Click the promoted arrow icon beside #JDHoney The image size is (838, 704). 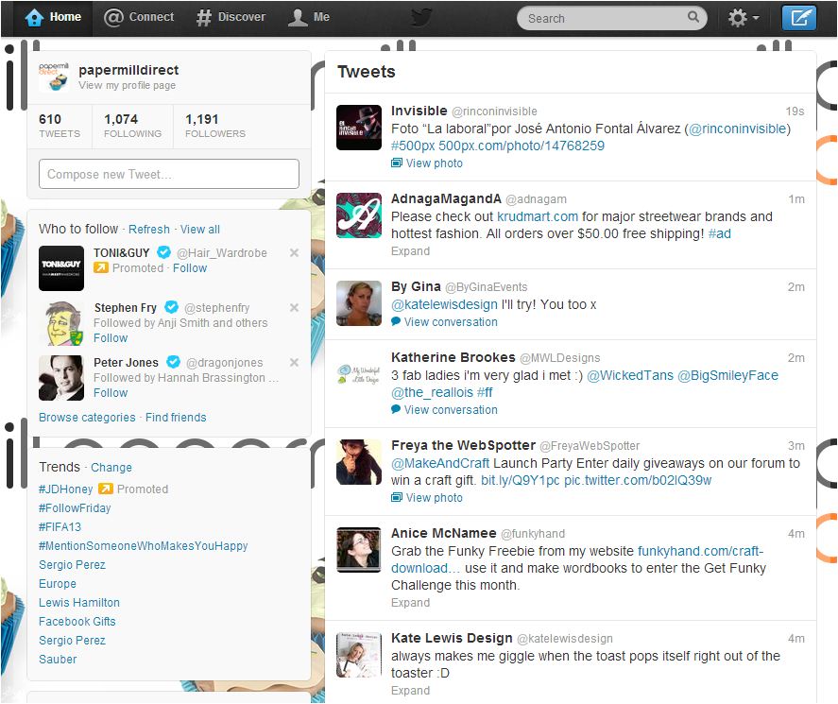point(105,489)
